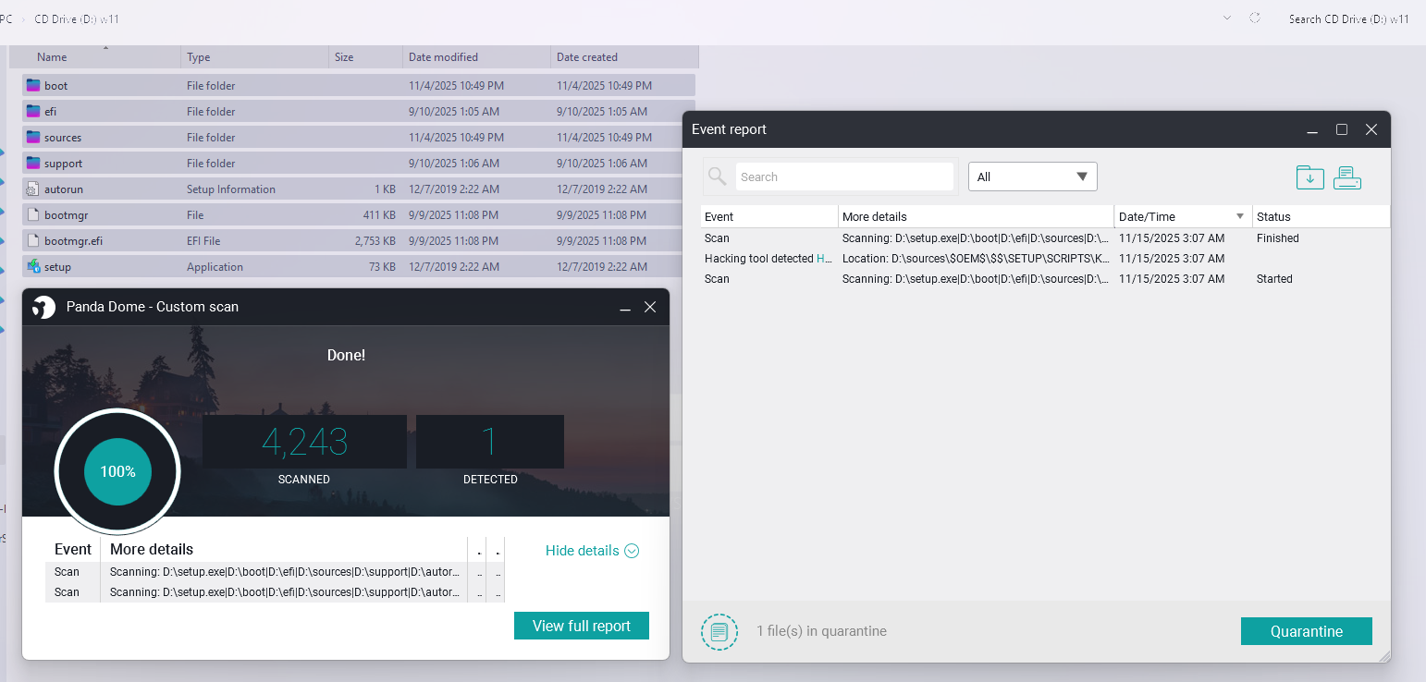1426x682 pixels.
Task: Click the View full report button
Action: (582, 626)
